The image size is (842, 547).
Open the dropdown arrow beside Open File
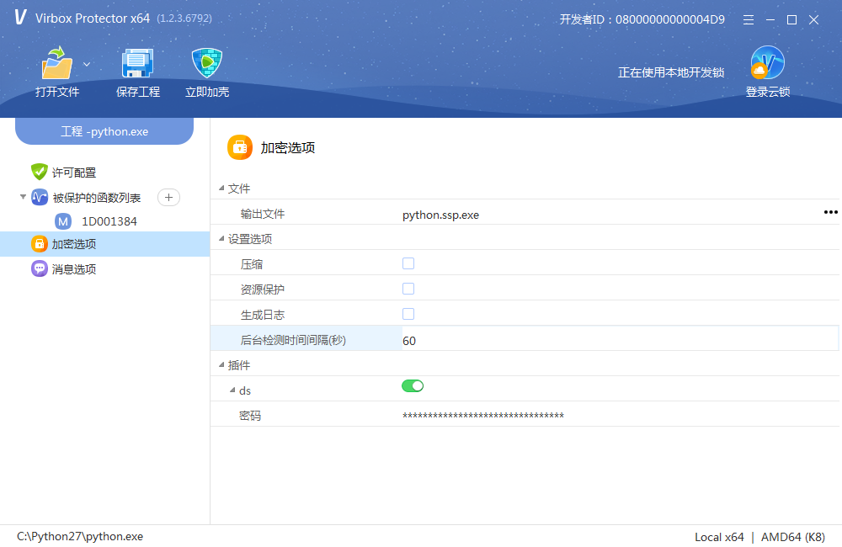click(87, 65)
